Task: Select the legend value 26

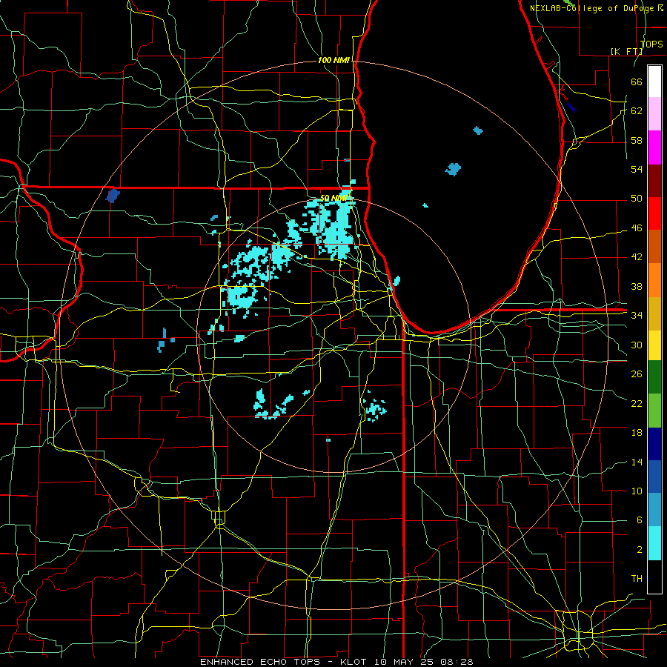Action: (x=637, y=374)
